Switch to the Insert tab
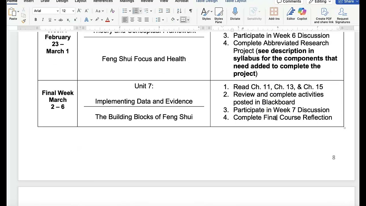 click(x=29, y=1)
